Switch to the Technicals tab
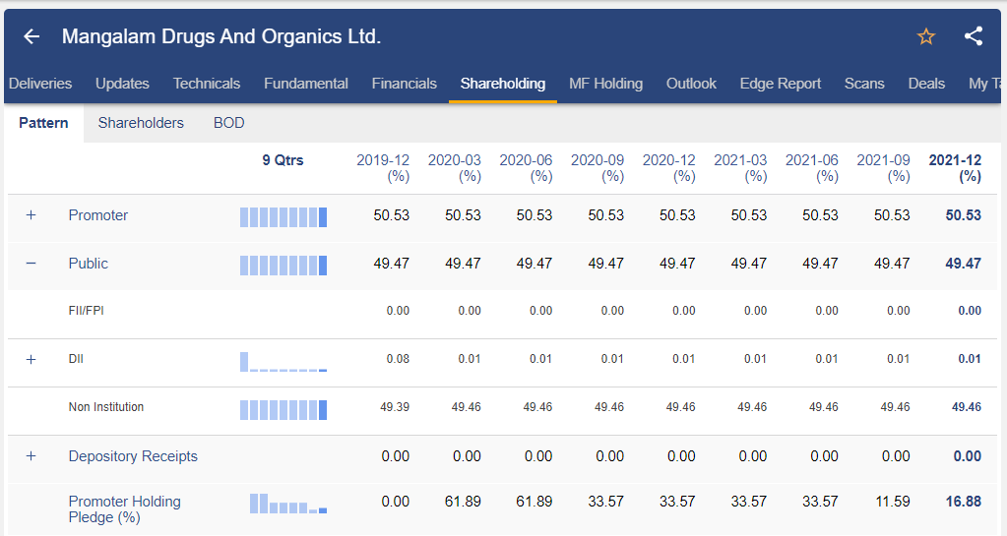 tap(206, 84)
